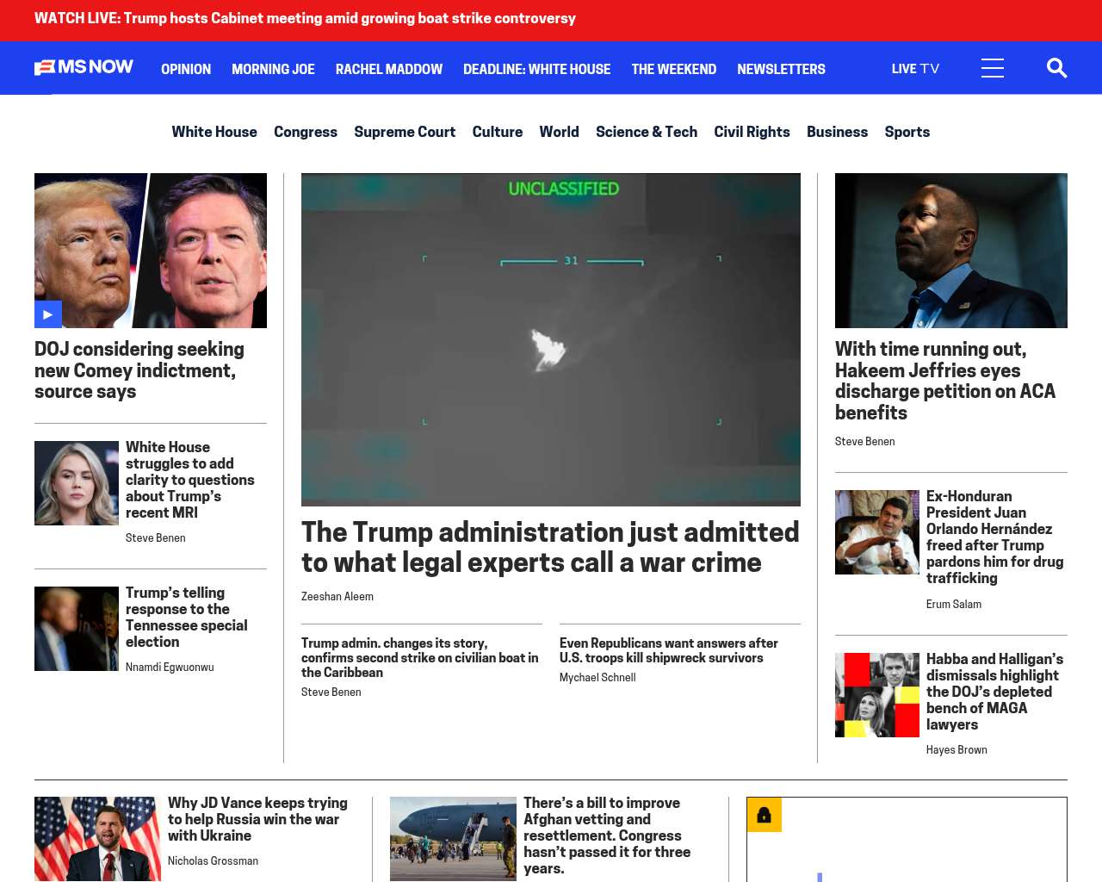View author Mychael Schnell's page
Image resolution: width=1102 pixels, height=882 pixels.
tap(597, 678)
